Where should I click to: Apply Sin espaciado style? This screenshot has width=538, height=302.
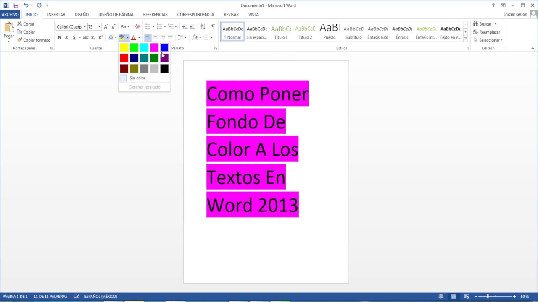[256, 32]
